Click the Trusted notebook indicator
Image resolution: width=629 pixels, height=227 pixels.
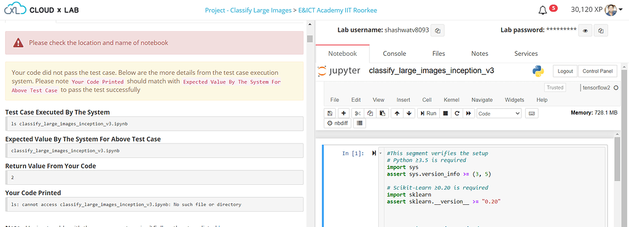pyautogui.click(x=555, y=87)
